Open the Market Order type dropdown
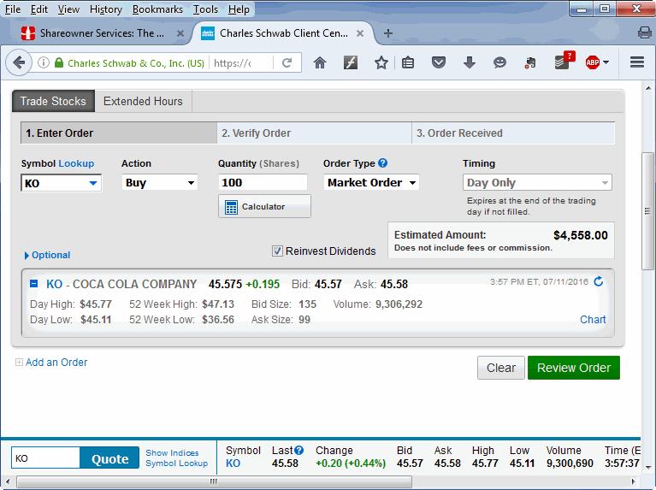This screenshot has height=490, width=656. coord(371,183)
